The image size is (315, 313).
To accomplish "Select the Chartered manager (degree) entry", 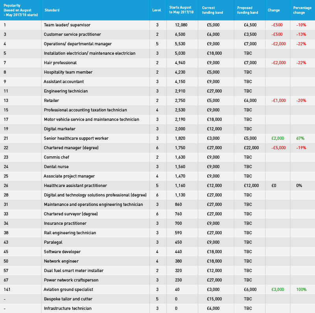I will click(71, 148).
